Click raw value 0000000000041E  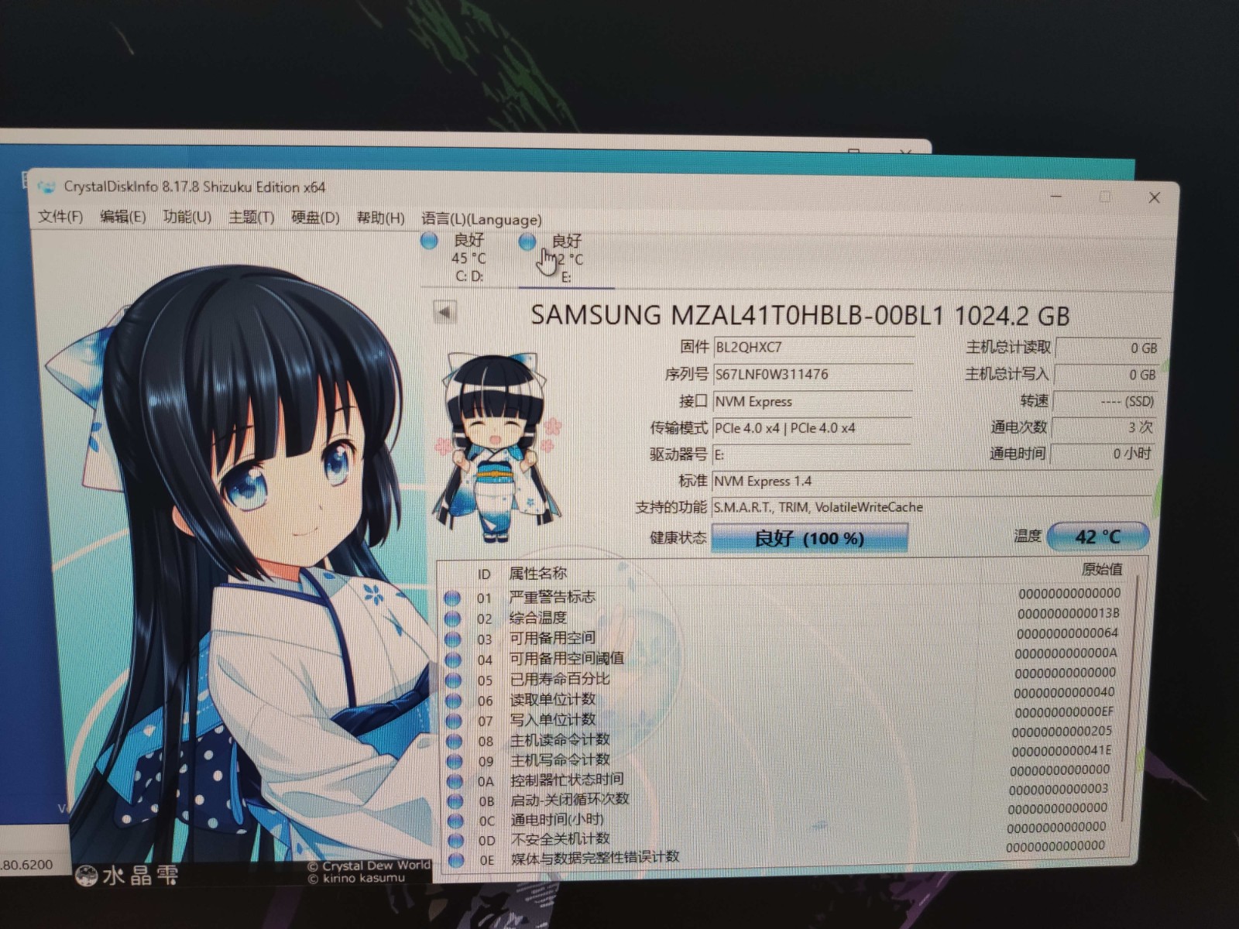(1062, 750)
